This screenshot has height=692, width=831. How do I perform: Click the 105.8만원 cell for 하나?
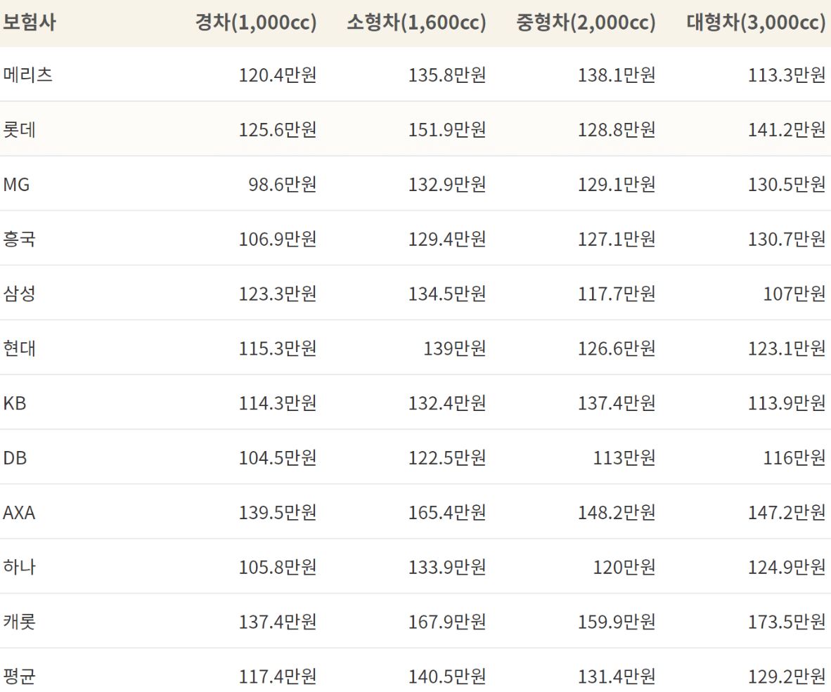click(x=278, y=567)
